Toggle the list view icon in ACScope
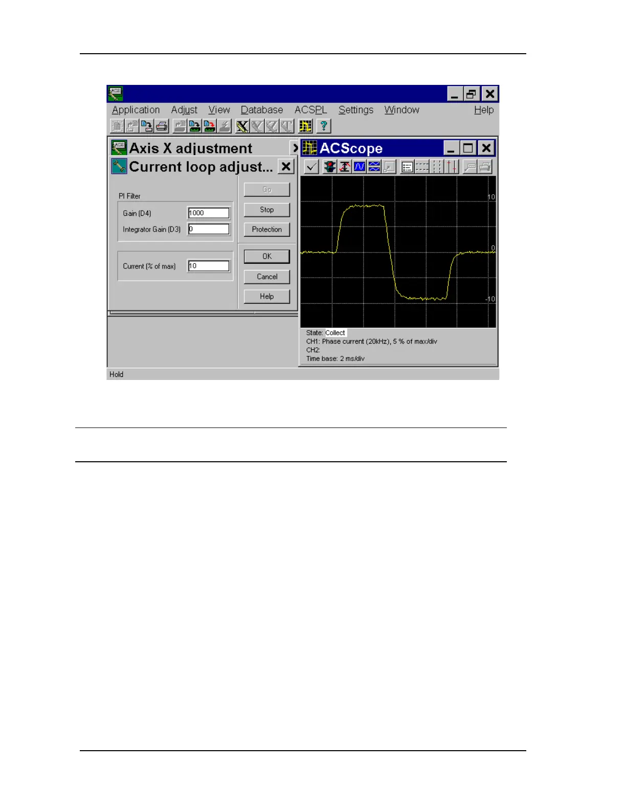This screenshot has height=810, width=626. [x=407, y=167]
